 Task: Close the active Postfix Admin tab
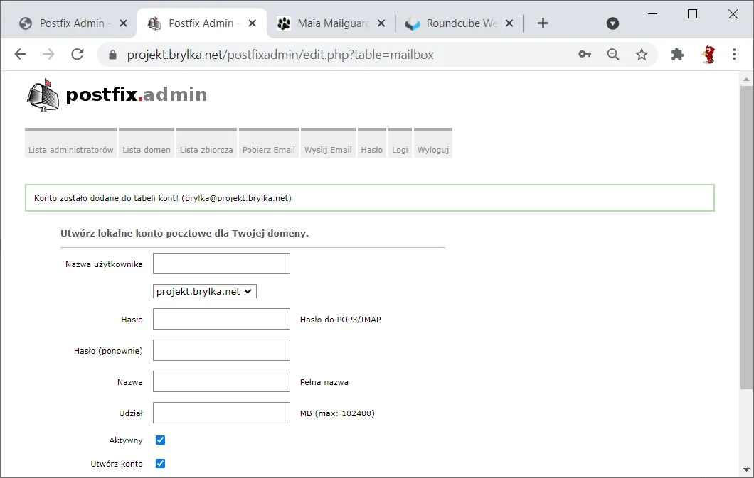pyautogui.click(x=253, y=23)
